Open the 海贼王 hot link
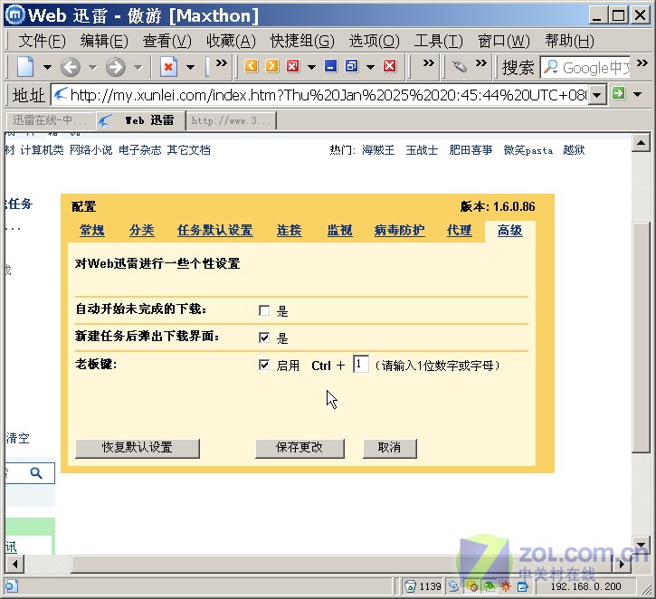656x599 pixels. point(378,150)
